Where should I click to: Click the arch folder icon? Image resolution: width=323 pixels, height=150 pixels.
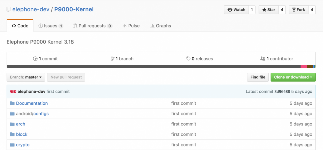tap(12, 124)
